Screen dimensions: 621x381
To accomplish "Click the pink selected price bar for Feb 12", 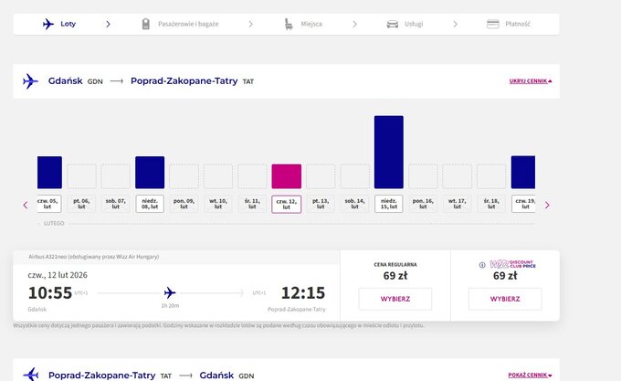I will point(286,176).
